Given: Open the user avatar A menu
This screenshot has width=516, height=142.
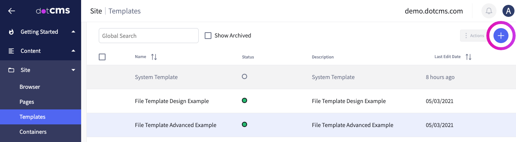Looking at the screenshot, I should (x=508, y=11).
